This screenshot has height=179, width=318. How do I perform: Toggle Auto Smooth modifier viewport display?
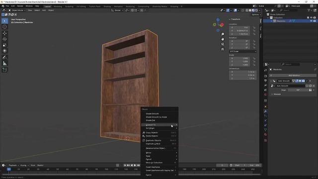[300, 81]
